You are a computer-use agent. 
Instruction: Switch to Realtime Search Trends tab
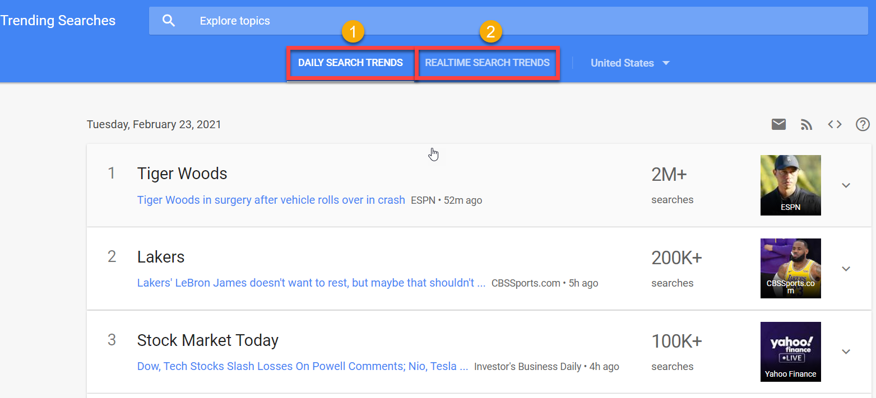[488, 63]
